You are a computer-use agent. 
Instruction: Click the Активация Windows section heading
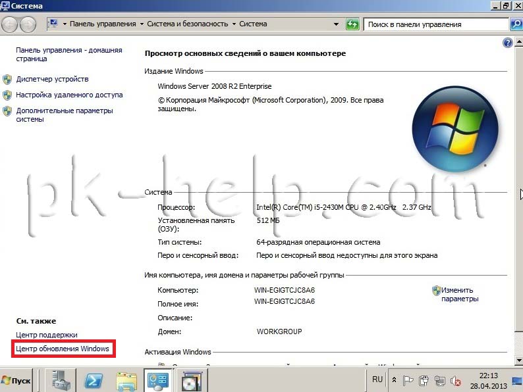coord(178,352)
